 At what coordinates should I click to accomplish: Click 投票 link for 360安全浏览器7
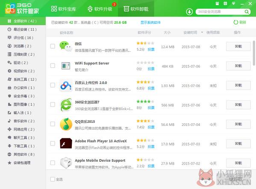click(151, 108)
